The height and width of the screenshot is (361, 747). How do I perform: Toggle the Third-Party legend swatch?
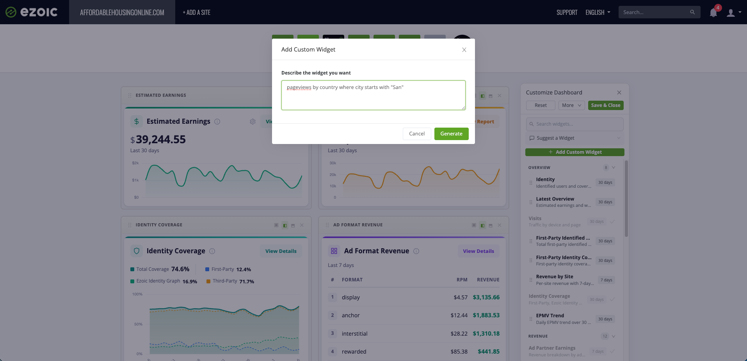(208, 281)
